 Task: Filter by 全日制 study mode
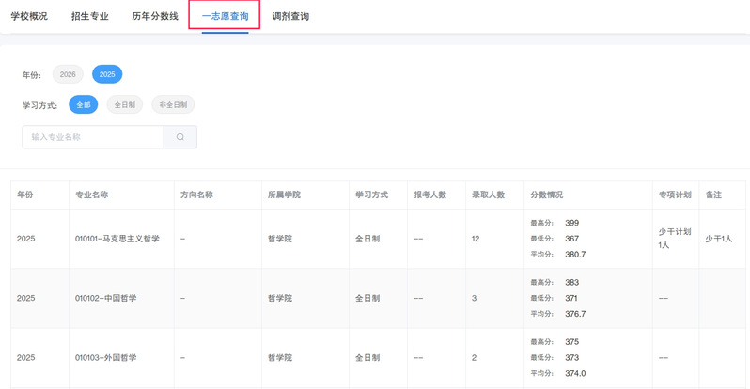pos(124,105)
